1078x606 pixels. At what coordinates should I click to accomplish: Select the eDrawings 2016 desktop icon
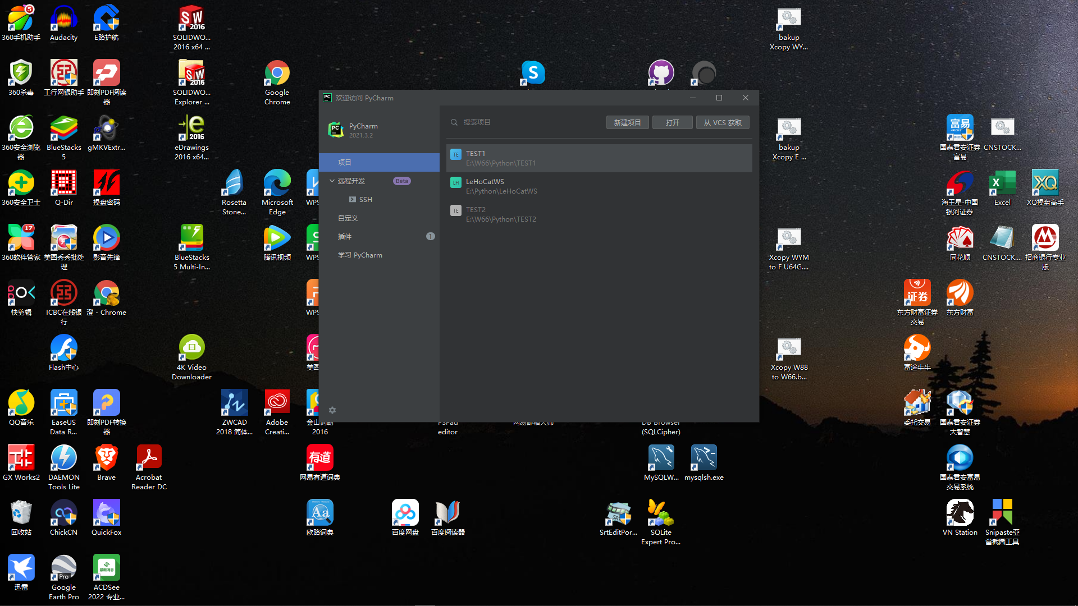192,137
